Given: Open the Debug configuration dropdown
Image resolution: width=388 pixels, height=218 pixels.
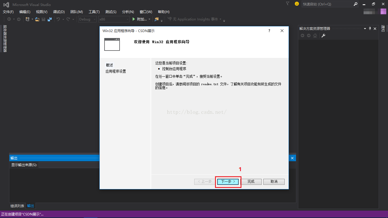Looking at the screenshot, I should pos(87,19).
